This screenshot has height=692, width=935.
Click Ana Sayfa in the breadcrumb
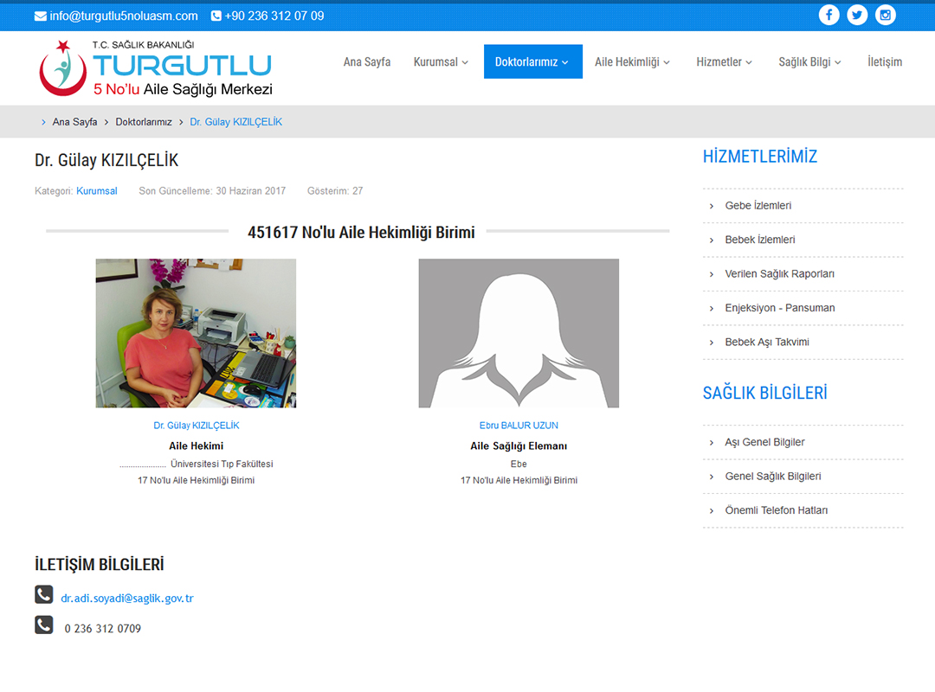pyautogui.click(x=74, y=122)
